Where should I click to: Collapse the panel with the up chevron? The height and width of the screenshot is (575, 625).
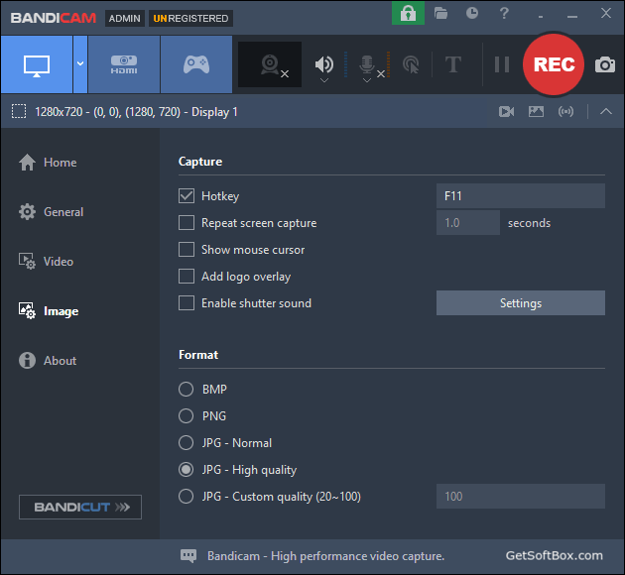tap(606, 111)
